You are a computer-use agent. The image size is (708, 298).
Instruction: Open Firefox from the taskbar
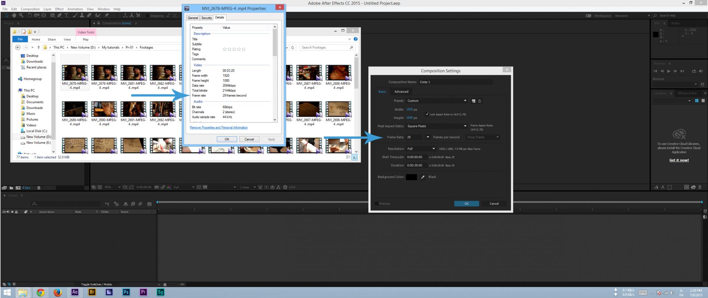58,292
